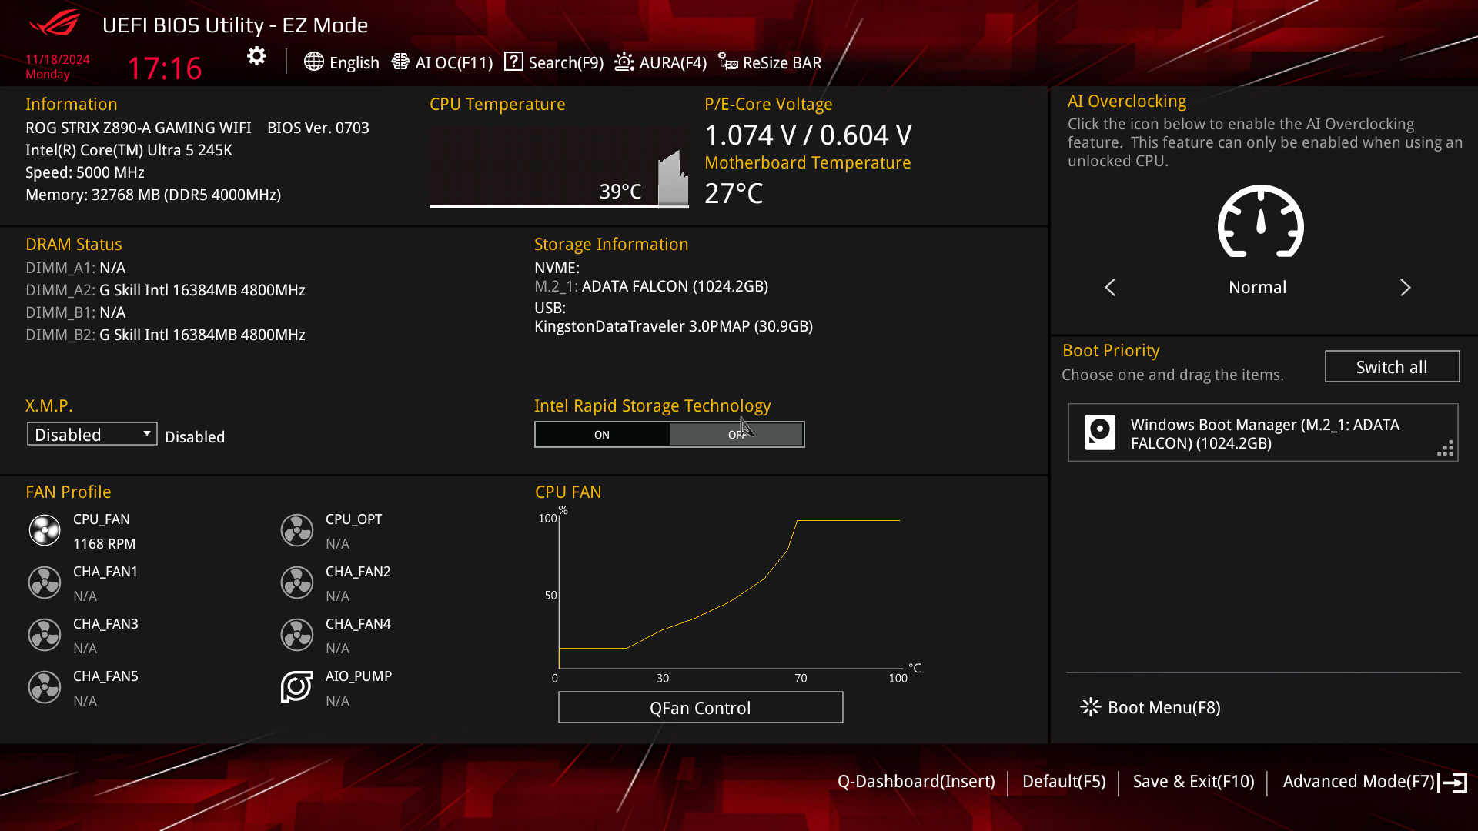Image resolution: width=1478 pixels, height=831 pixels.
Task: Click the Normal overclocking mode label
Action: [x=1257, y=288]
